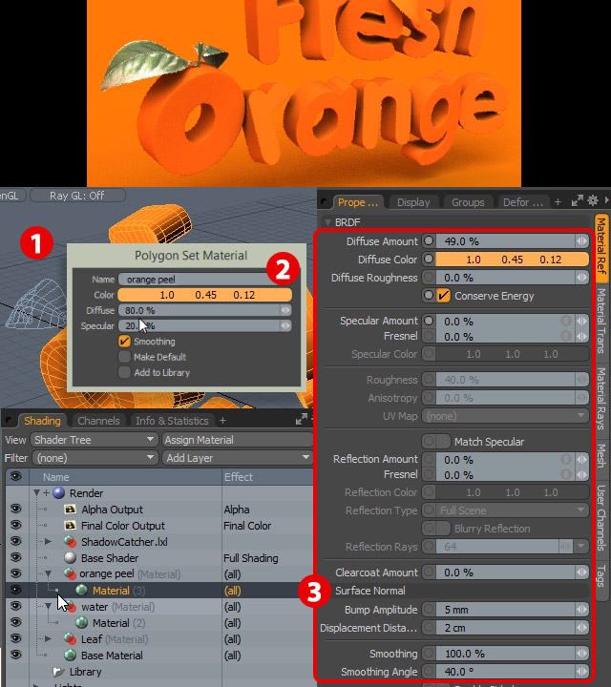Collapse the water material group
Screen dimensions: 611x687
tap(49, 607)
